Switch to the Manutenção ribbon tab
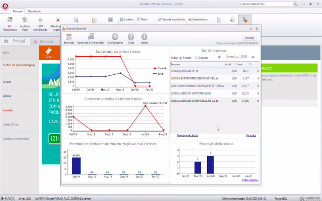The width and height of the screenshot is (322, 201). [34, 11]
